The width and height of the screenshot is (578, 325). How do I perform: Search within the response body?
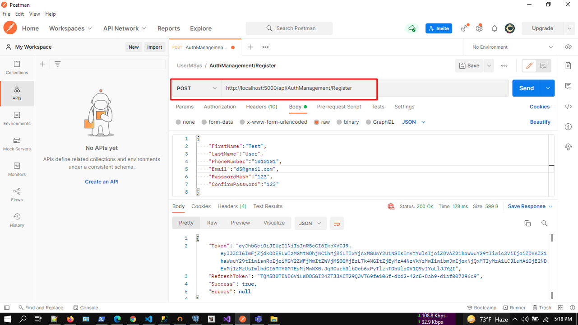point(544,223)
